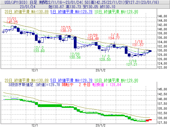The height and width of the screenshot is (129, 170).
Task: Click the 130.00 label on upper chart axis
Action: pyautogui.click(x=162, y=51)
